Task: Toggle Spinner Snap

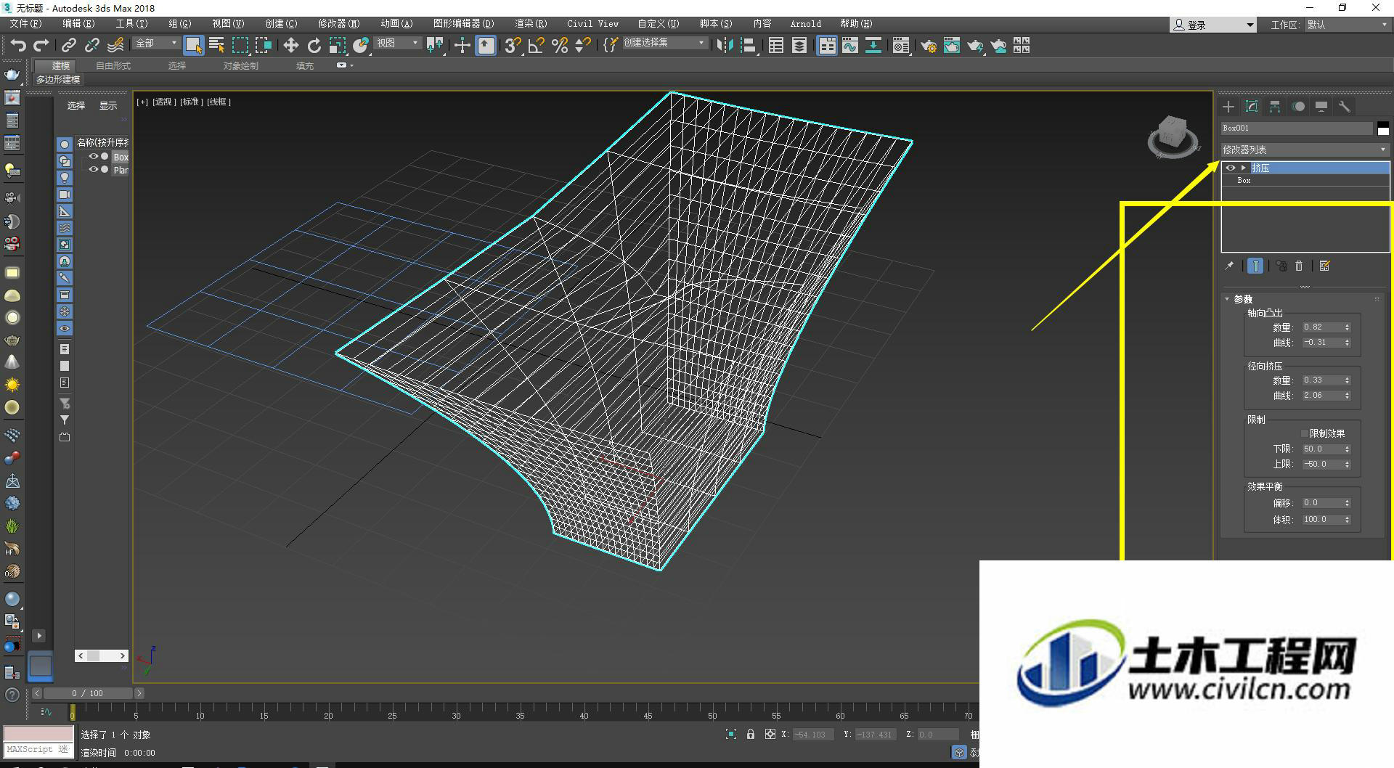Action: pos(582,45)
